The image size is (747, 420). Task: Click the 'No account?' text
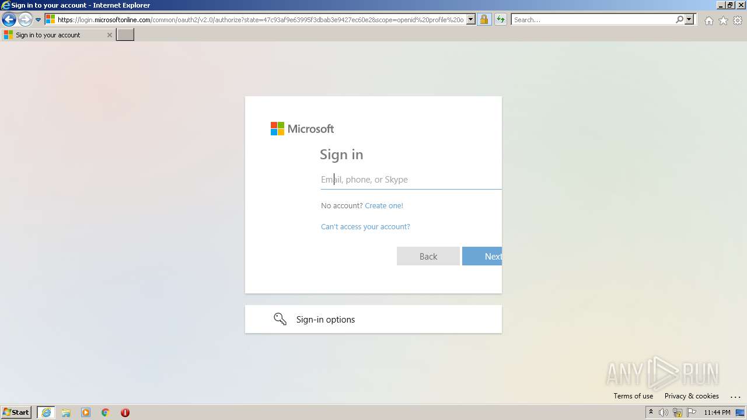click(x=342, y=205)
